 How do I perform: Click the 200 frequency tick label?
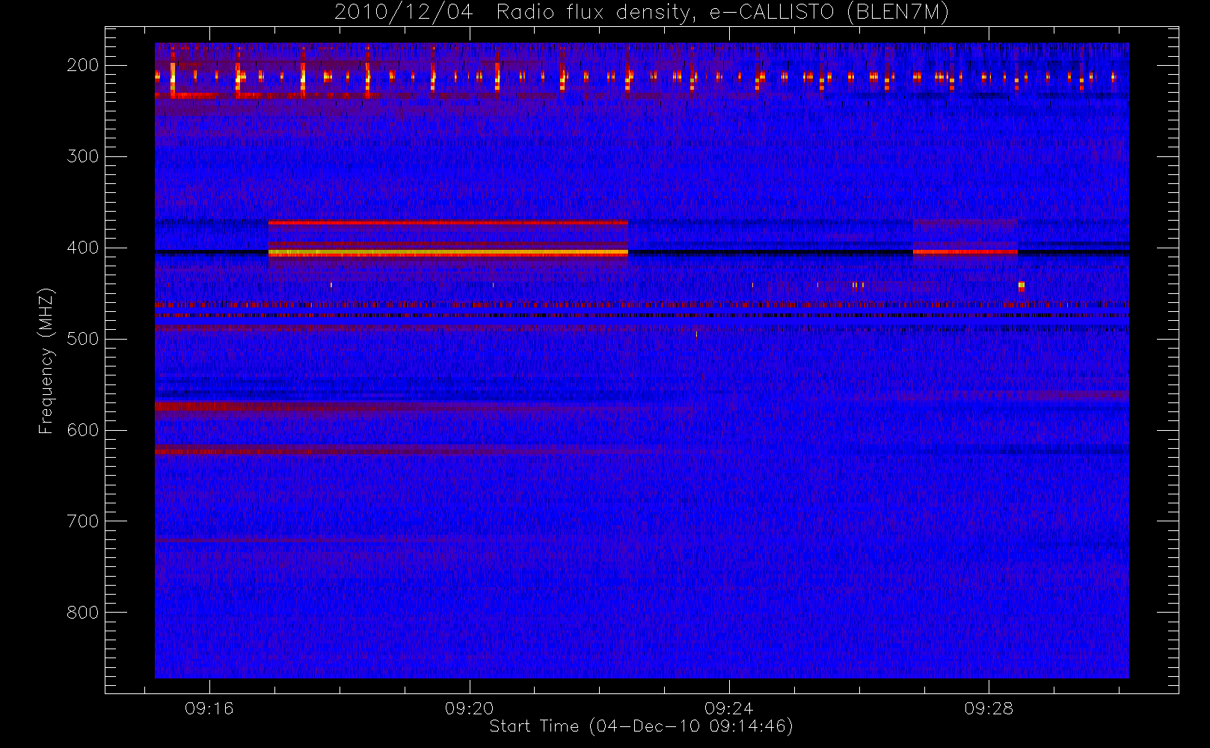83,65
